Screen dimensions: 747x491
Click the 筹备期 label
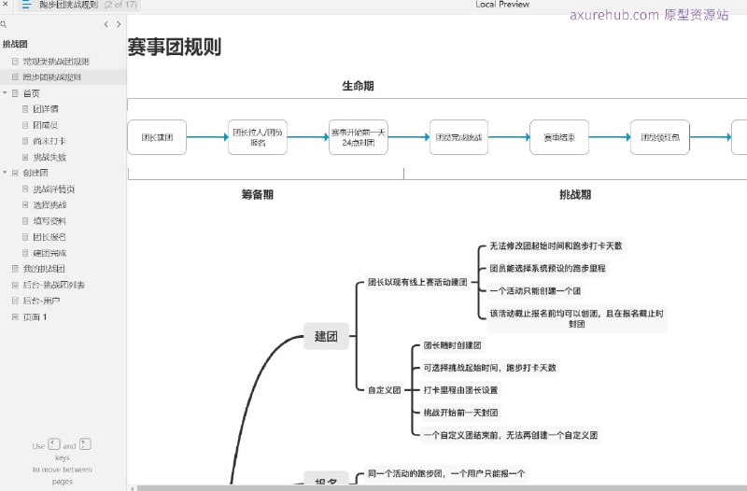pyautogui.click(x=258, y=194)
